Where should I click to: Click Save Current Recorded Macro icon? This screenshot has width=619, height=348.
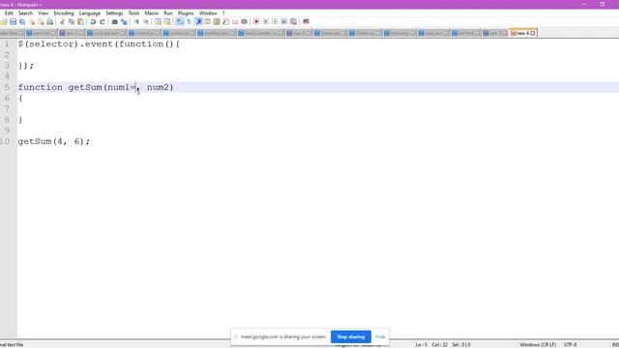tap(293, 21)
